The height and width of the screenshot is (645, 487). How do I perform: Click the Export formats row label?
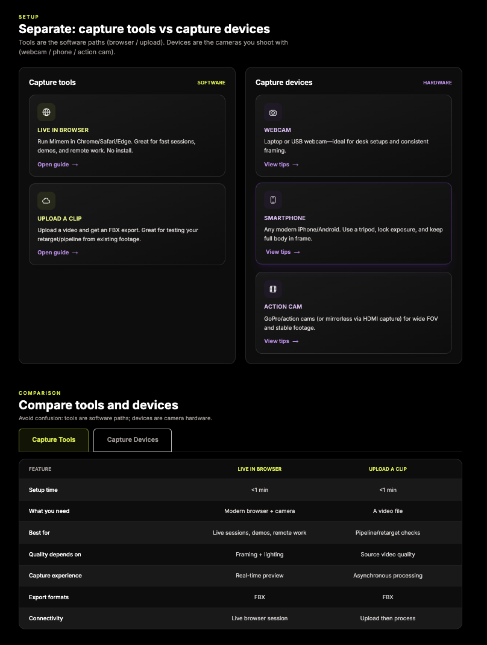[x=49, y=597]
